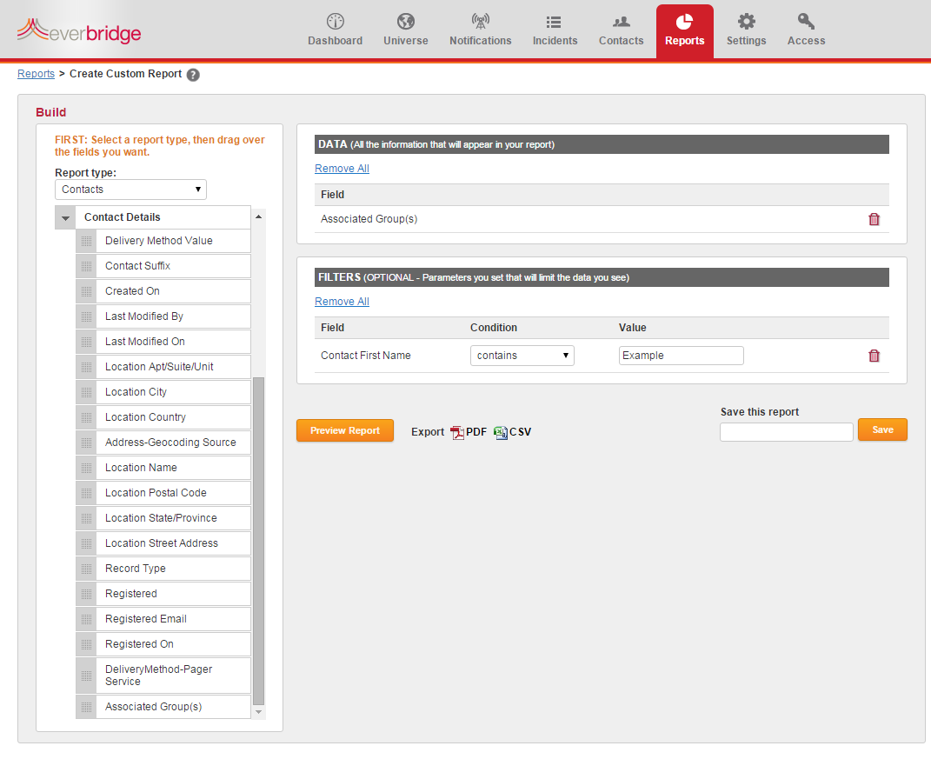Click the Preview Report button
This screenshot has height=759, width=931.
tap(344, 430)
